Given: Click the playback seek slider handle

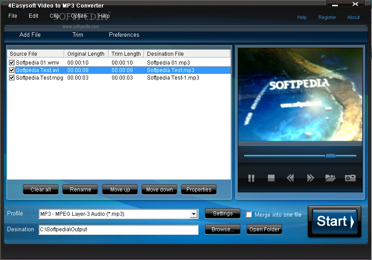Looking at the screenshot, I should point(330,156).
